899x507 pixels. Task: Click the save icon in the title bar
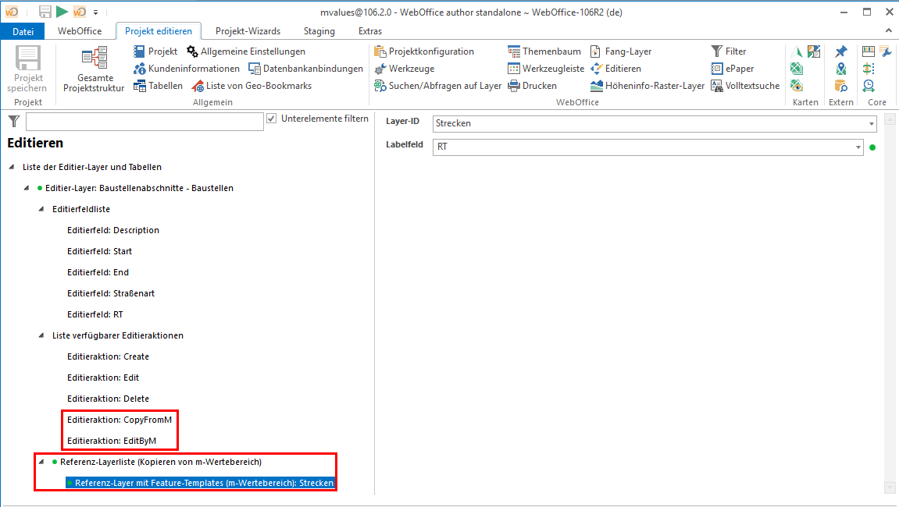44,12
